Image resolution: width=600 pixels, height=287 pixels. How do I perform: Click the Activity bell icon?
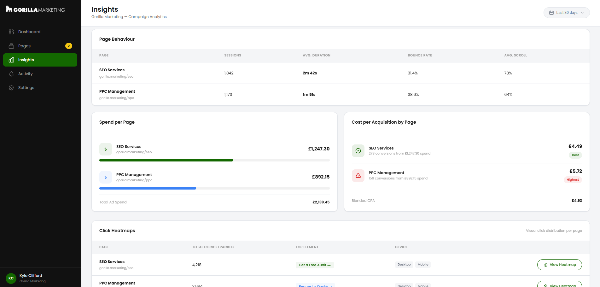coord(11,74)
